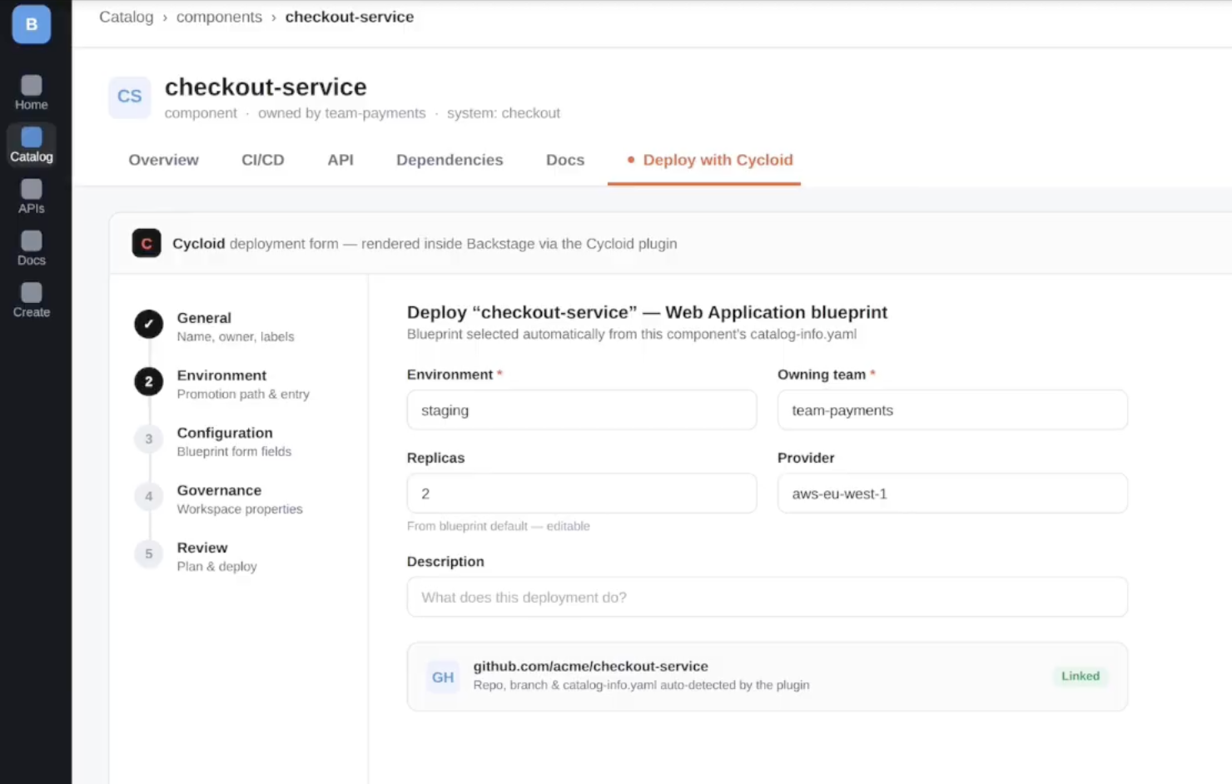Open the General step label

pos(204,318)
